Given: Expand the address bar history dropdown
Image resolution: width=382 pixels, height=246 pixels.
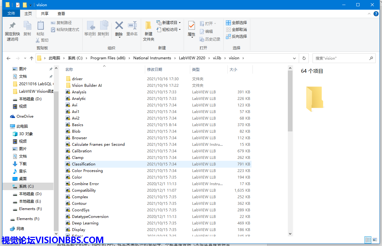Looking at the screenshot, I should [x=294, y=58].
